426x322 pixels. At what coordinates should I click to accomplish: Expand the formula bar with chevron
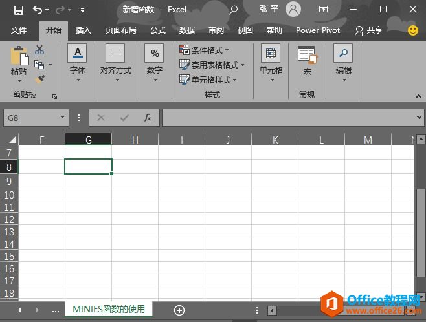pyautogui.click(x=419, y=118)
